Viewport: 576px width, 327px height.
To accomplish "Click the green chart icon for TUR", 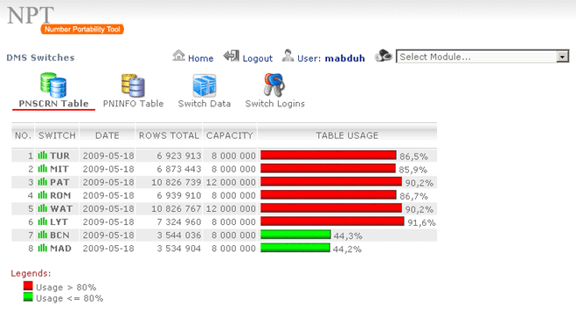I will click(43, 155).
